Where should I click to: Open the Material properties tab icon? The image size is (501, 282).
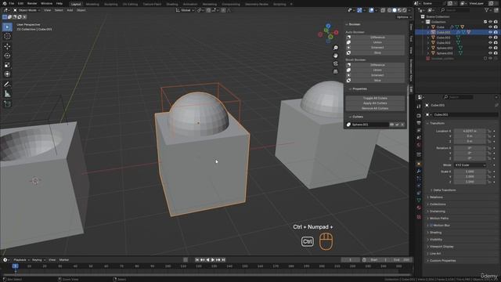point(419,208)
